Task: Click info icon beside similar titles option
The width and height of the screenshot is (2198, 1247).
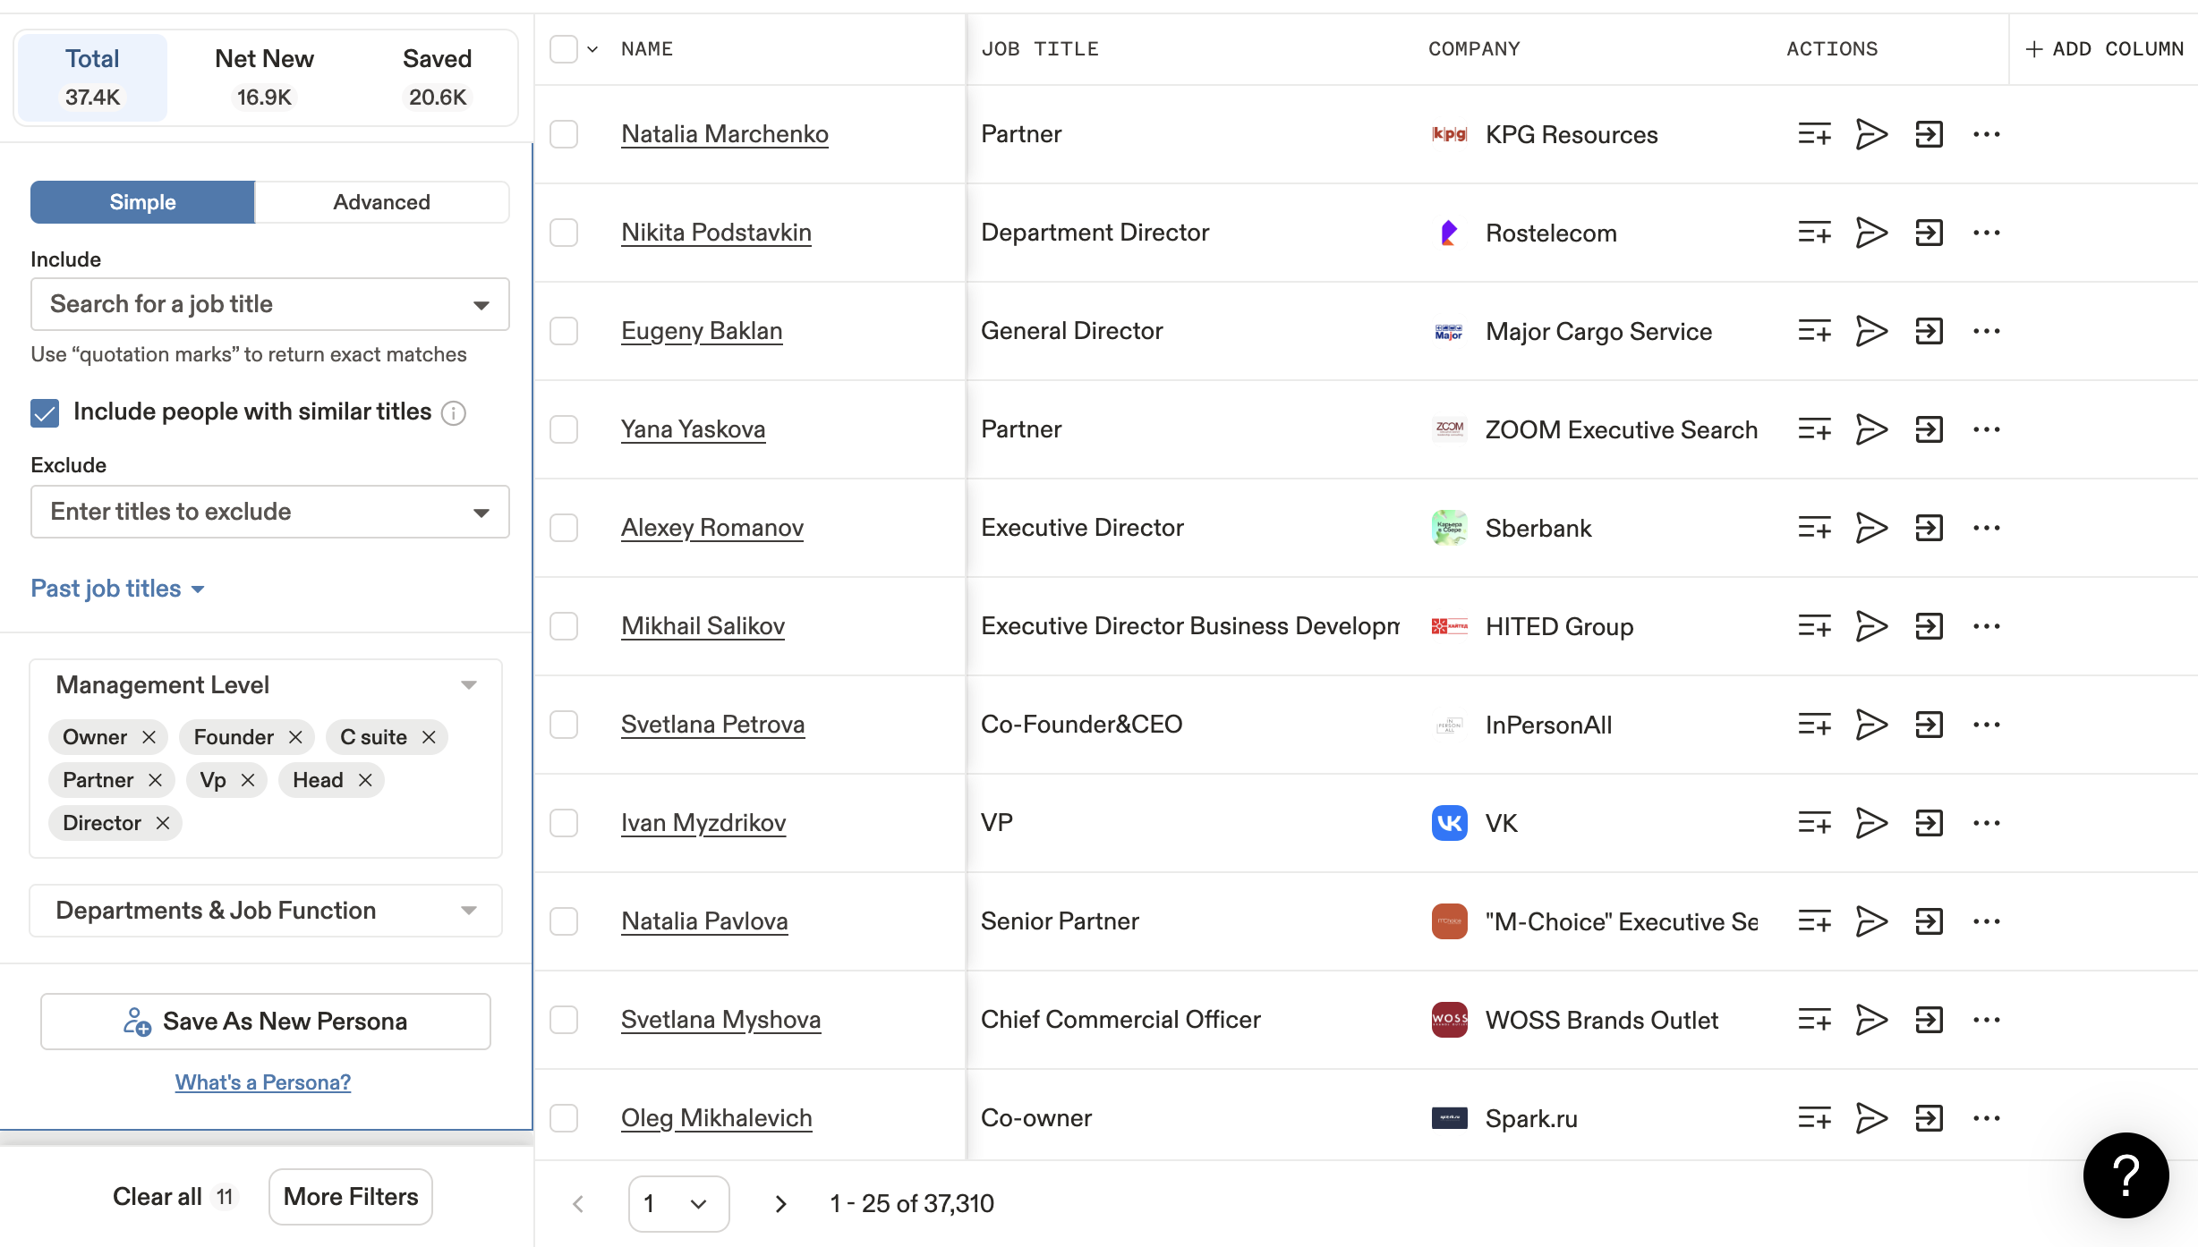Action: tap(454, 412)
